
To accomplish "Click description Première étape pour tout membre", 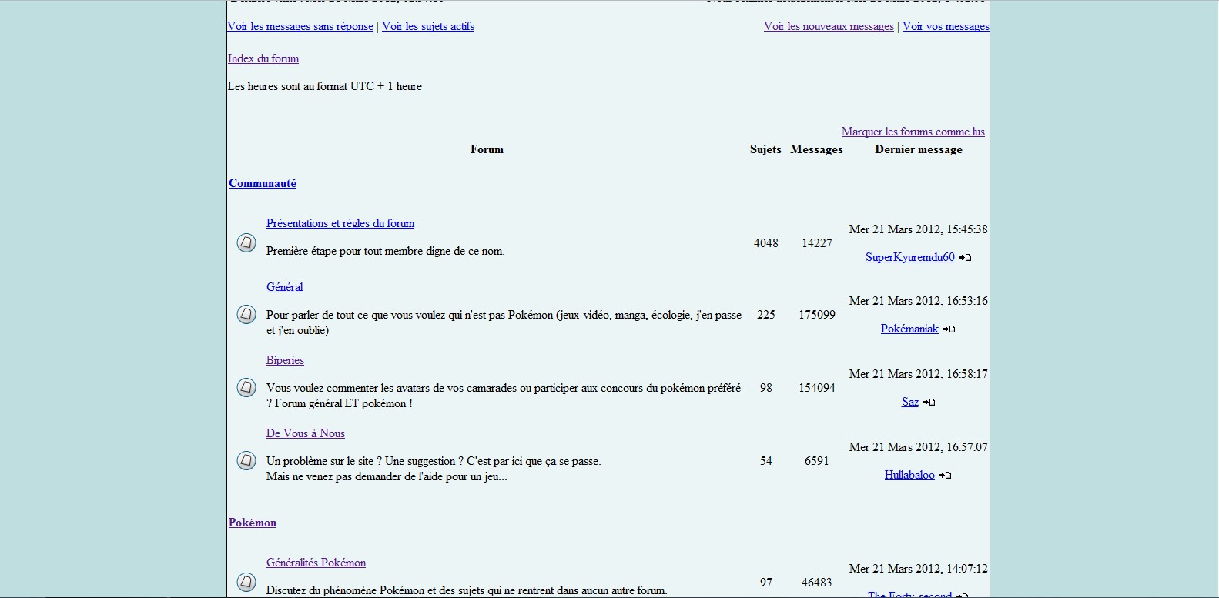I will click(x=386, y=251).
